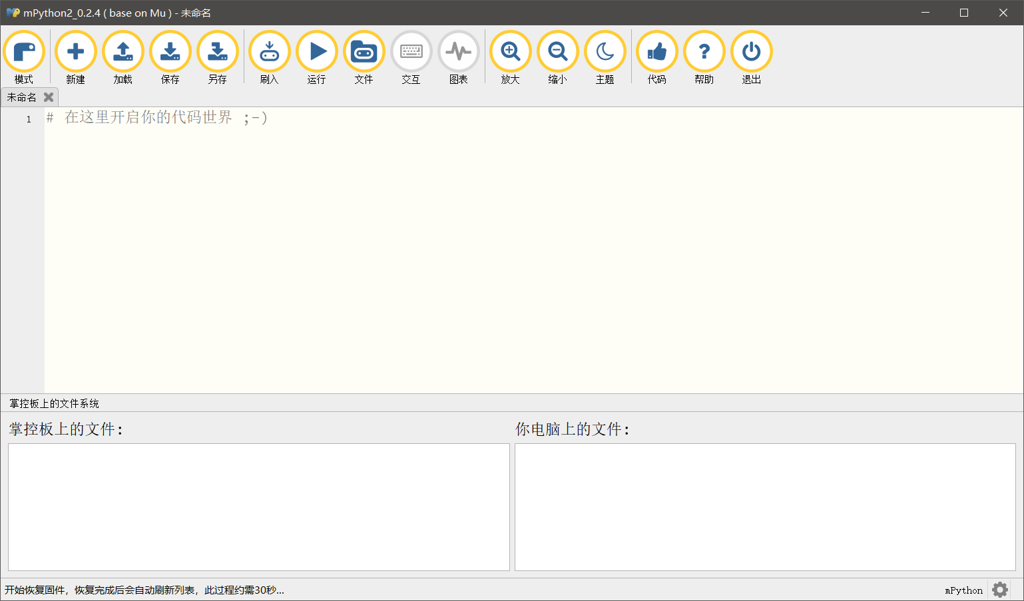
Task: Click the firmware recovery status message
Action: (144, 590)
